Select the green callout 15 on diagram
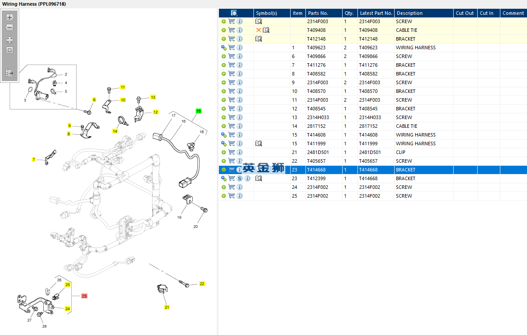This screenshot has height=335, width=527. [198, 111]
